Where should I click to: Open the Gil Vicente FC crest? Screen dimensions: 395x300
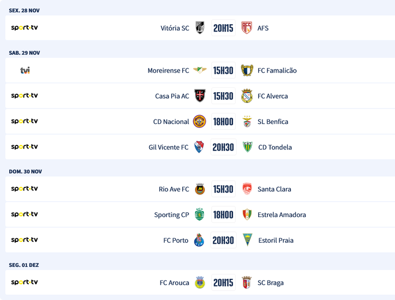(199, 147)
